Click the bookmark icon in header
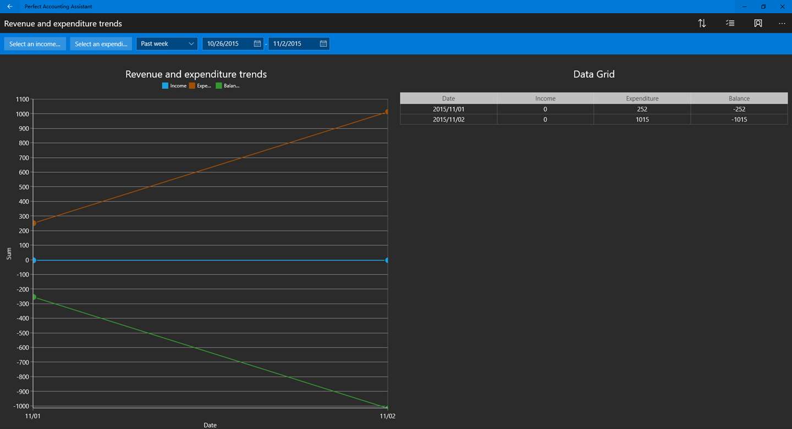 click(x=758, y=23)
